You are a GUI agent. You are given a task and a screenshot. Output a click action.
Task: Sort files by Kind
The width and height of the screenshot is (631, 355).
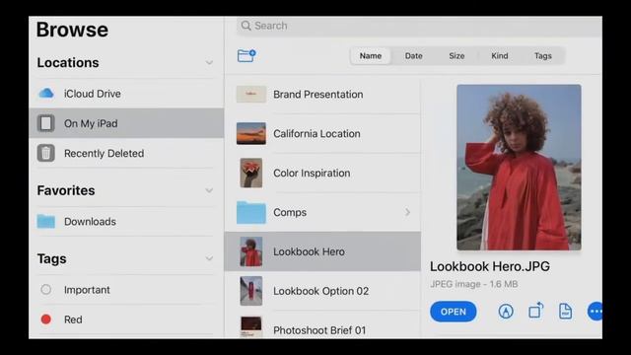click(x=500, y=56)
